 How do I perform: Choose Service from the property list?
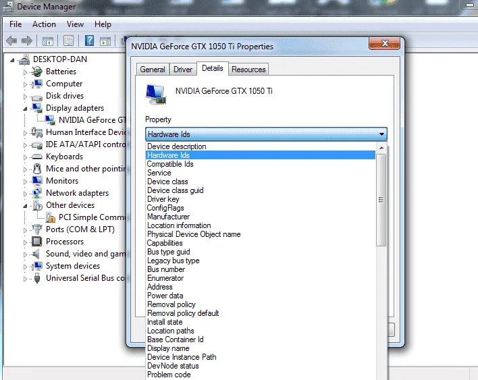(x=261, y=173)
